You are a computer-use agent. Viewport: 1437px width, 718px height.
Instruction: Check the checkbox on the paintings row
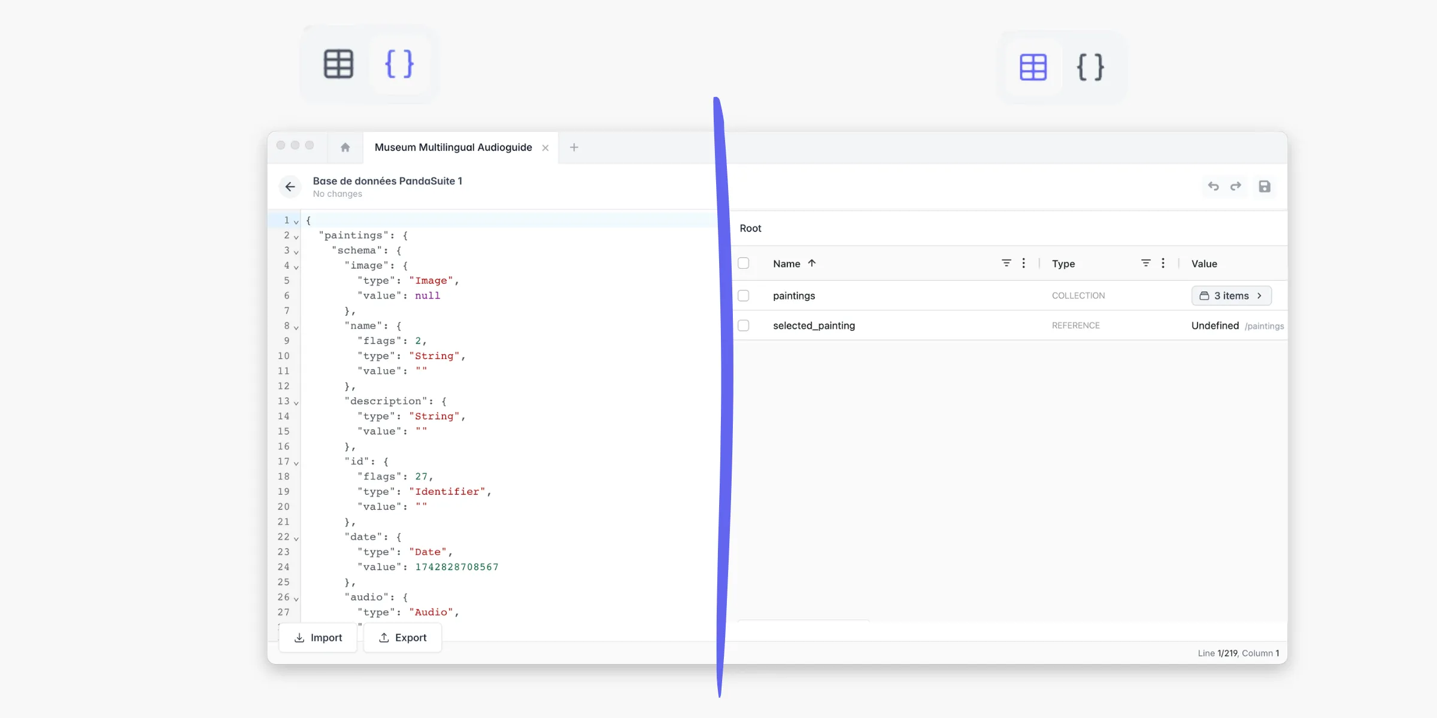coord(744,296)
